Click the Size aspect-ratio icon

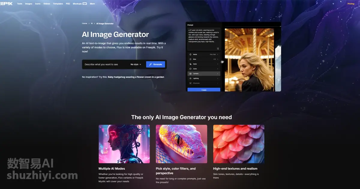[190, 59]
